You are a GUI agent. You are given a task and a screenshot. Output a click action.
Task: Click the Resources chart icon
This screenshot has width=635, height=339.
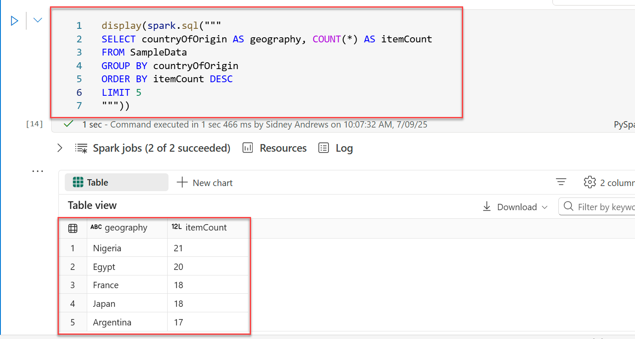click(248, 148)
